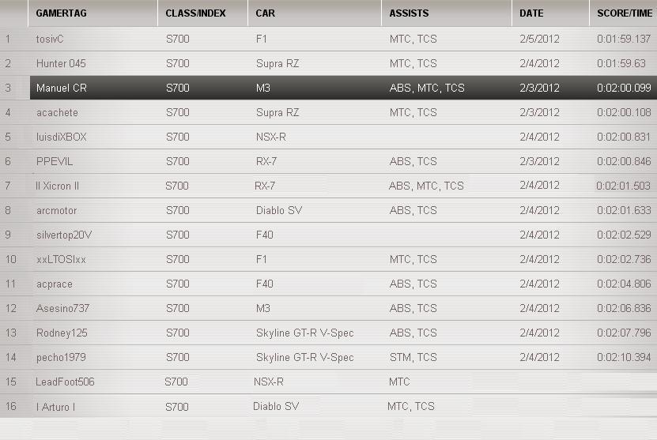The image size is (657, 440).
Task: Select gamertag tosivC in first row
Action: coord(50,39)
